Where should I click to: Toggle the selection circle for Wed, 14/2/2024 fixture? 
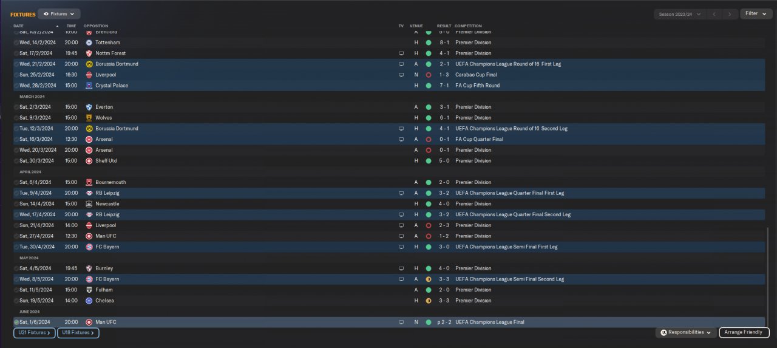pyautogui.click(x=16, y=43)
